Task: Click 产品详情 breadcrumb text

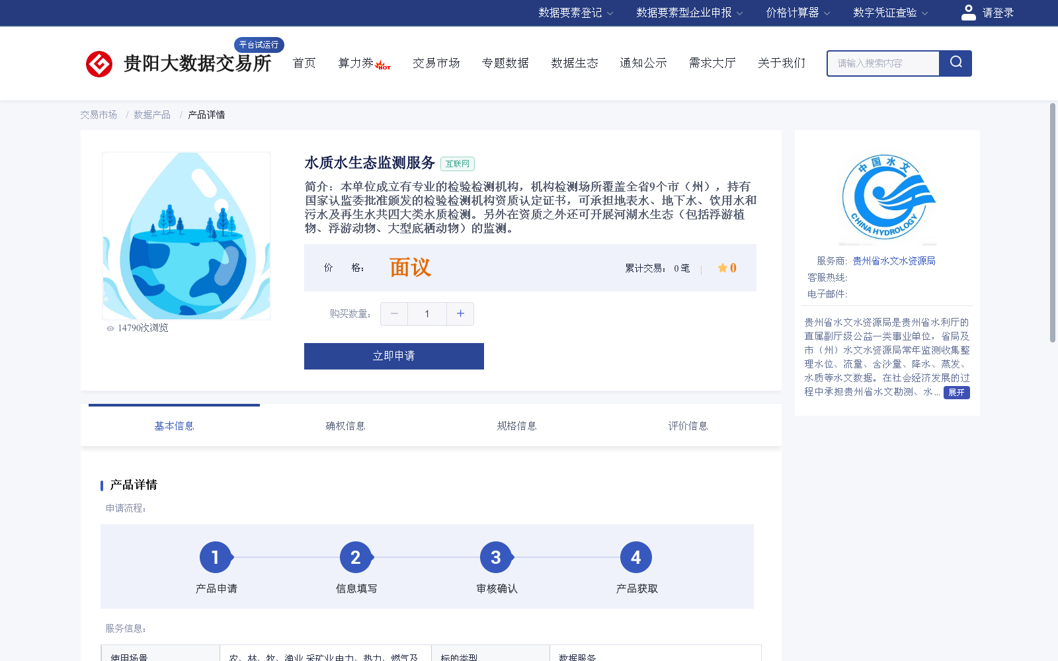Action: click(206, 115)
